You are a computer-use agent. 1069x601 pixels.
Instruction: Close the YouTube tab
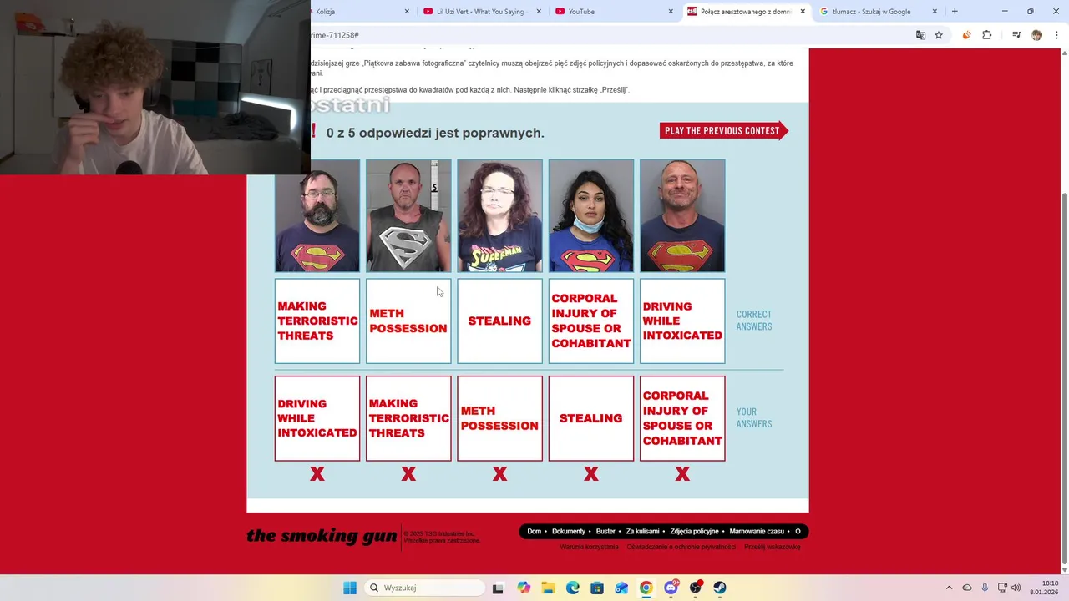coord(671,12)
